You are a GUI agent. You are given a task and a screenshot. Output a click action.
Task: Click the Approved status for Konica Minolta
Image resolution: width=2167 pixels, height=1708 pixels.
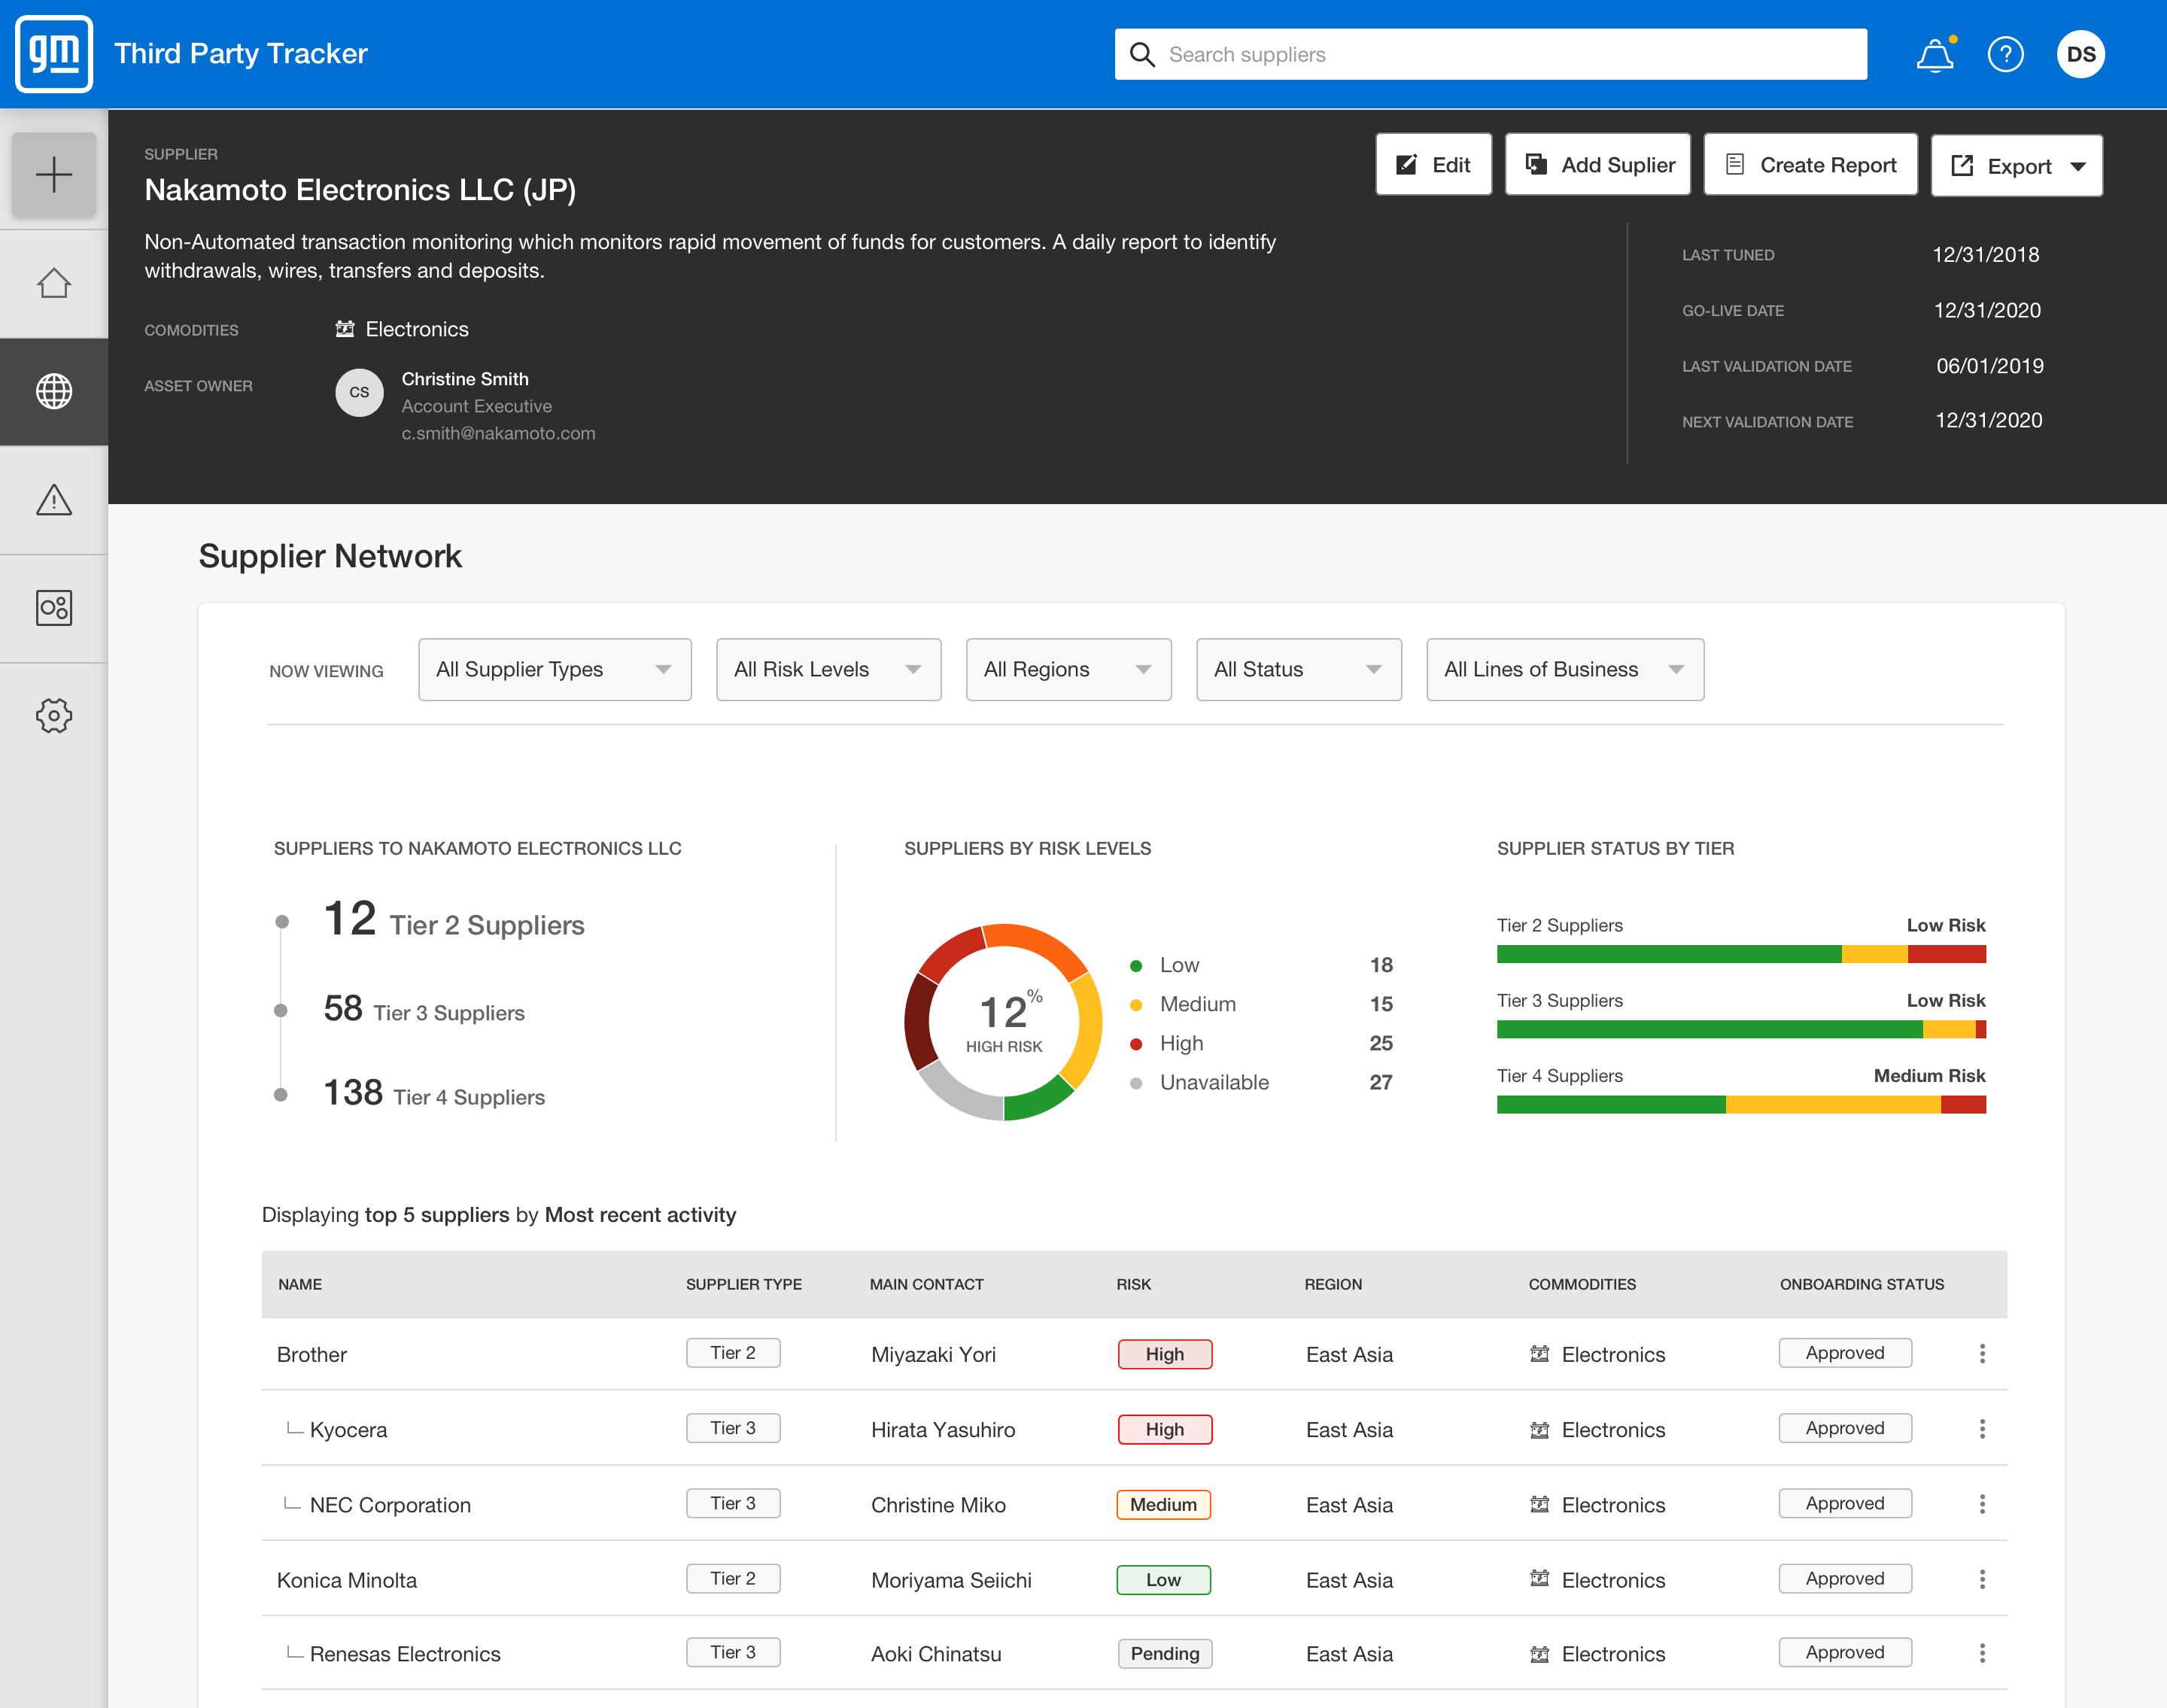tap(1845, 1578)
